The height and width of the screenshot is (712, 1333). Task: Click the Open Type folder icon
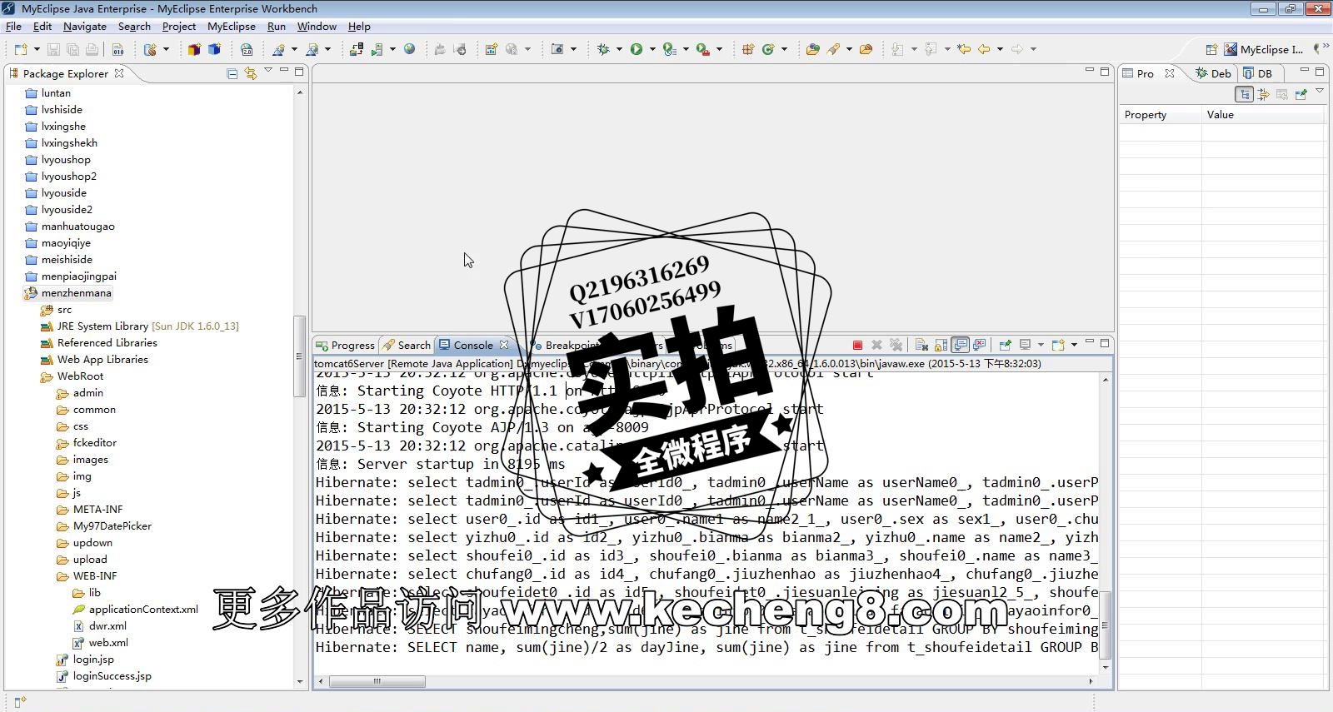pos(812,49)
